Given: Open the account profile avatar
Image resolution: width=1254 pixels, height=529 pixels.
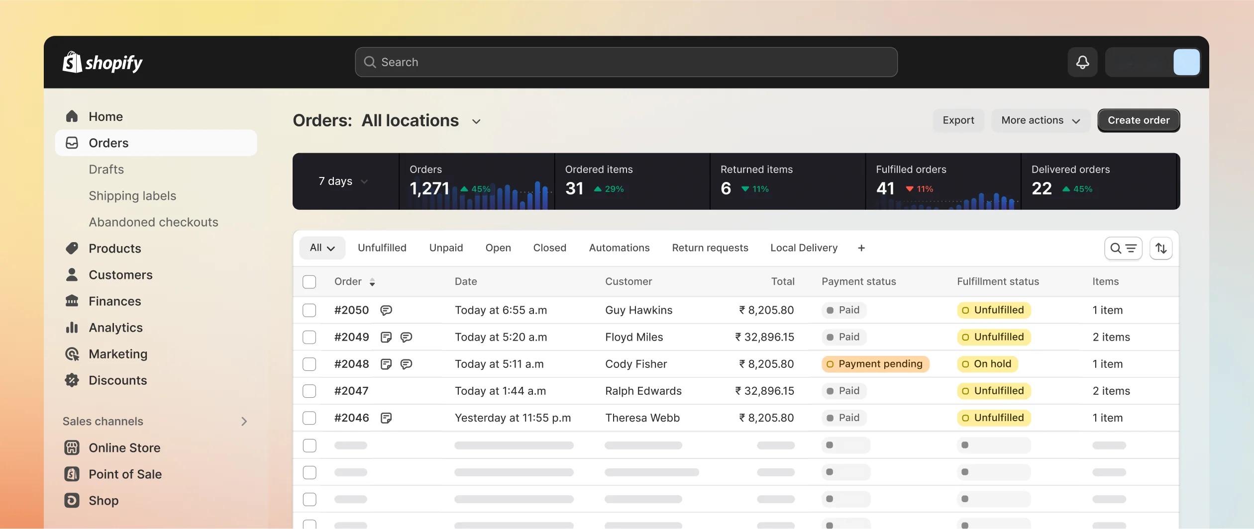Looking at the screenshot, I should click(1186, 62).
